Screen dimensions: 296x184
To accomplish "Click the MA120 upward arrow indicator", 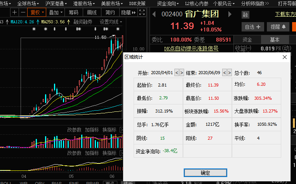I will (37, 22).
